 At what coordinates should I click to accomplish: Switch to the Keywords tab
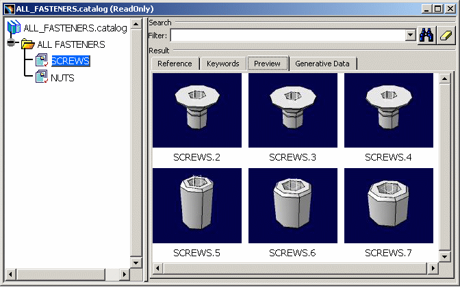(x=223, y=64)
